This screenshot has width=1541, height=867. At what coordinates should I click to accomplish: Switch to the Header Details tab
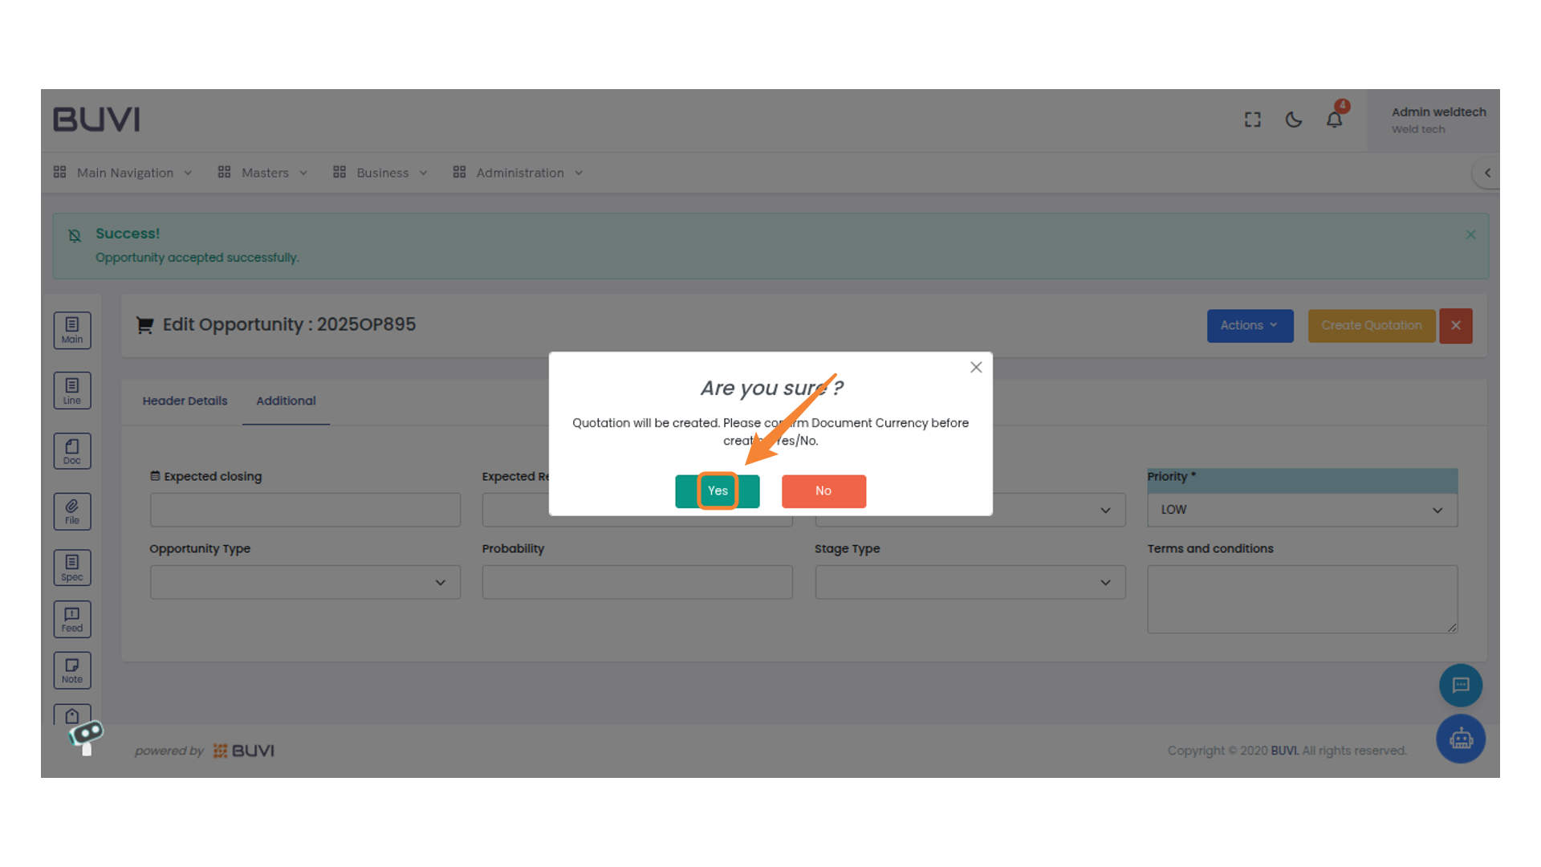(x=185, y=401)
